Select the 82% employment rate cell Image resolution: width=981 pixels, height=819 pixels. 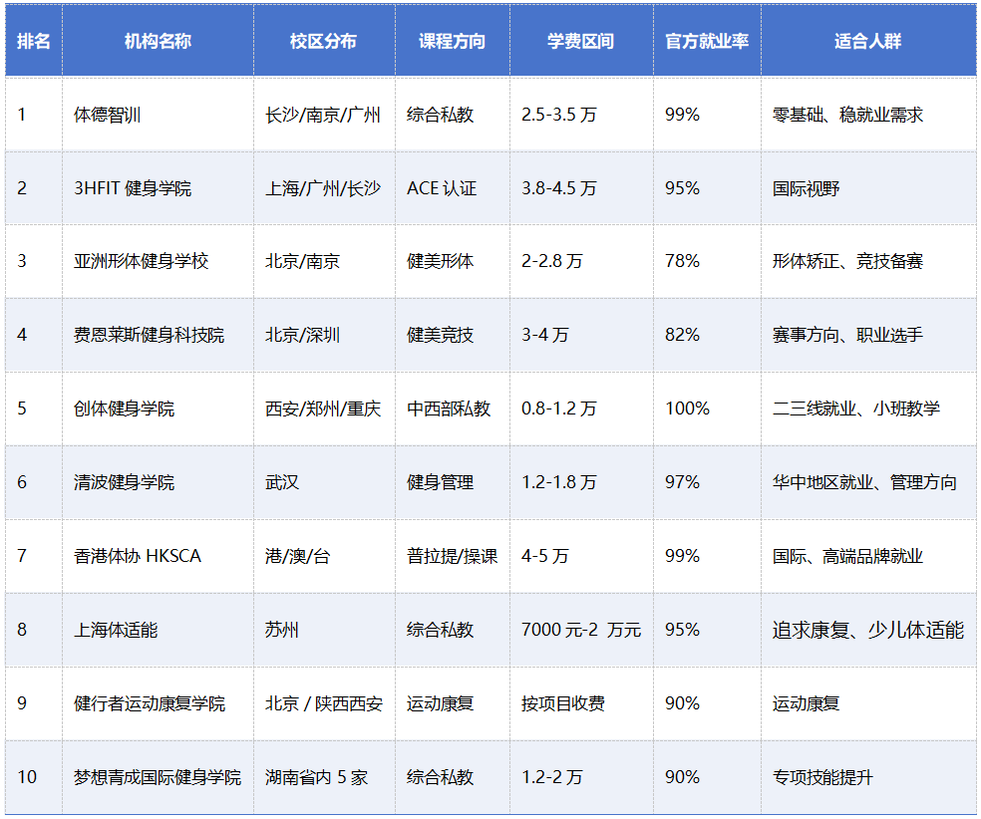707,335
